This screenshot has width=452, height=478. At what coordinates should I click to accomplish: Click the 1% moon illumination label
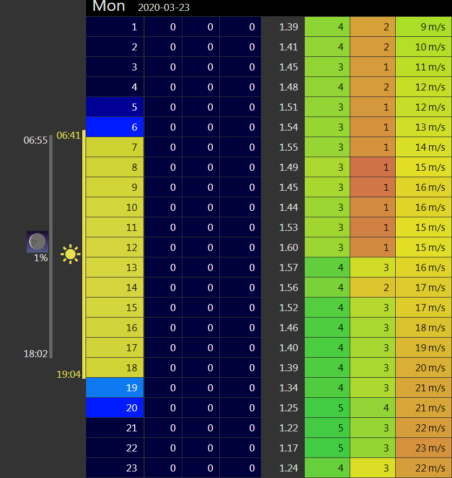tap(41, 258)
